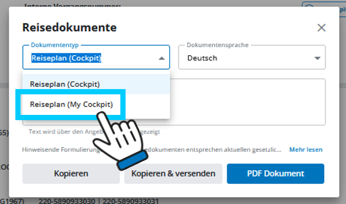This screenshot has width=346, height=204.
Task: Click the Dokumentensprache field label
Action: (x=217, y=45)
